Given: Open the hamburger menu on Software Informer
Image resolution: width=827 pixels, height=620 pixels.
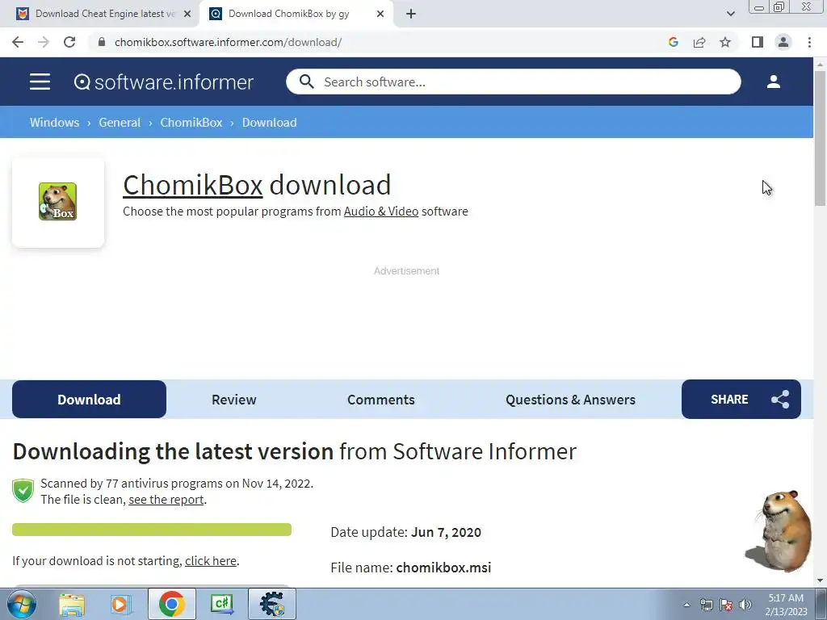Looking at the screenshot, I should pos(40,82).
